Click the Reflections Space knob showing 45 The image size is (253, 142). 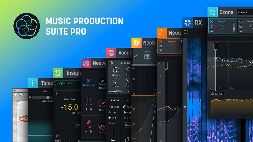[102, 81]
